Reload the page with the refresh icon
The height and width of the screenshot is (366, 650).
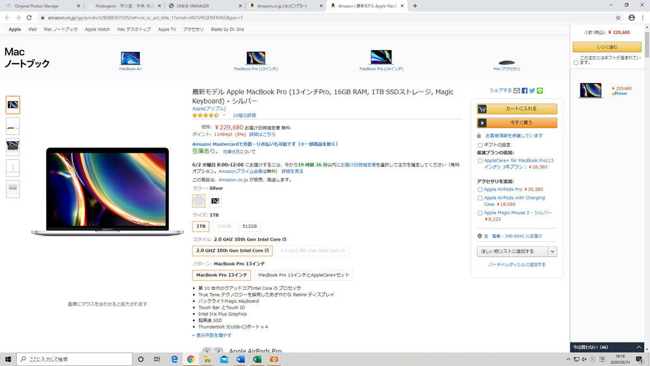[29, 18]
